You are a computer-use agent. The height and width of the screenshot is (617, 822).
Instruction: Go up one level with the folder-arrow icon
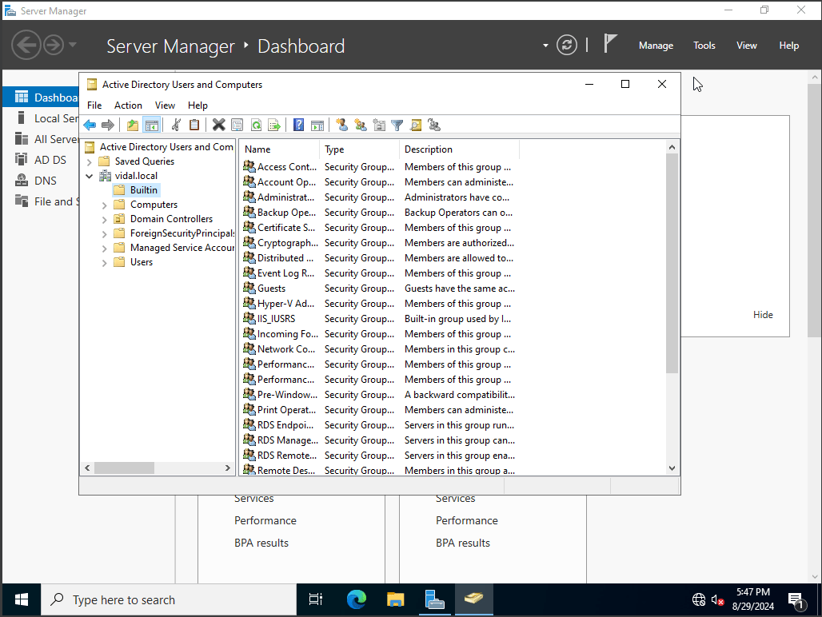tap(133, 125)
